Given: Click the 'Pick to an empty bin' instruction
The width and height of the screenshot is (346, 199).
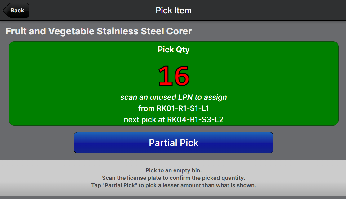Looking at the screenshot, I should tap(173, 170).
